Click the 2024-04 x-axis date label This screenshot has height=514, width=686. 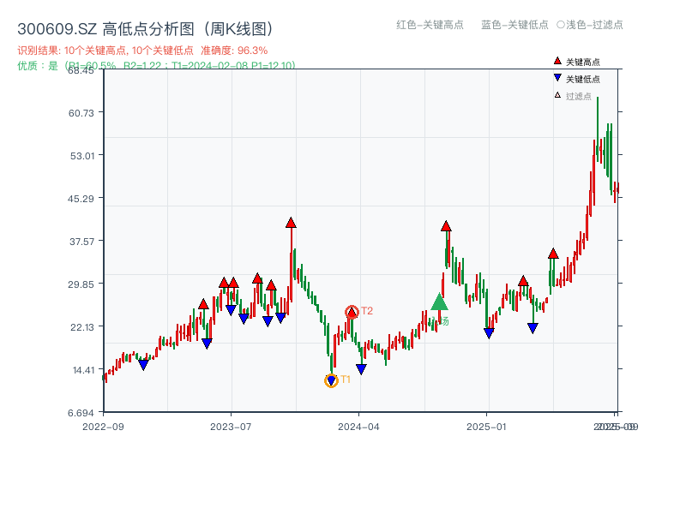358,427
